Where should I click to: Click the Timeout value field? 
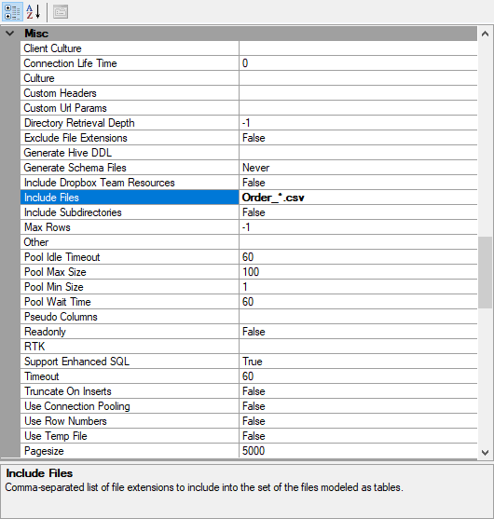[358, 376]
